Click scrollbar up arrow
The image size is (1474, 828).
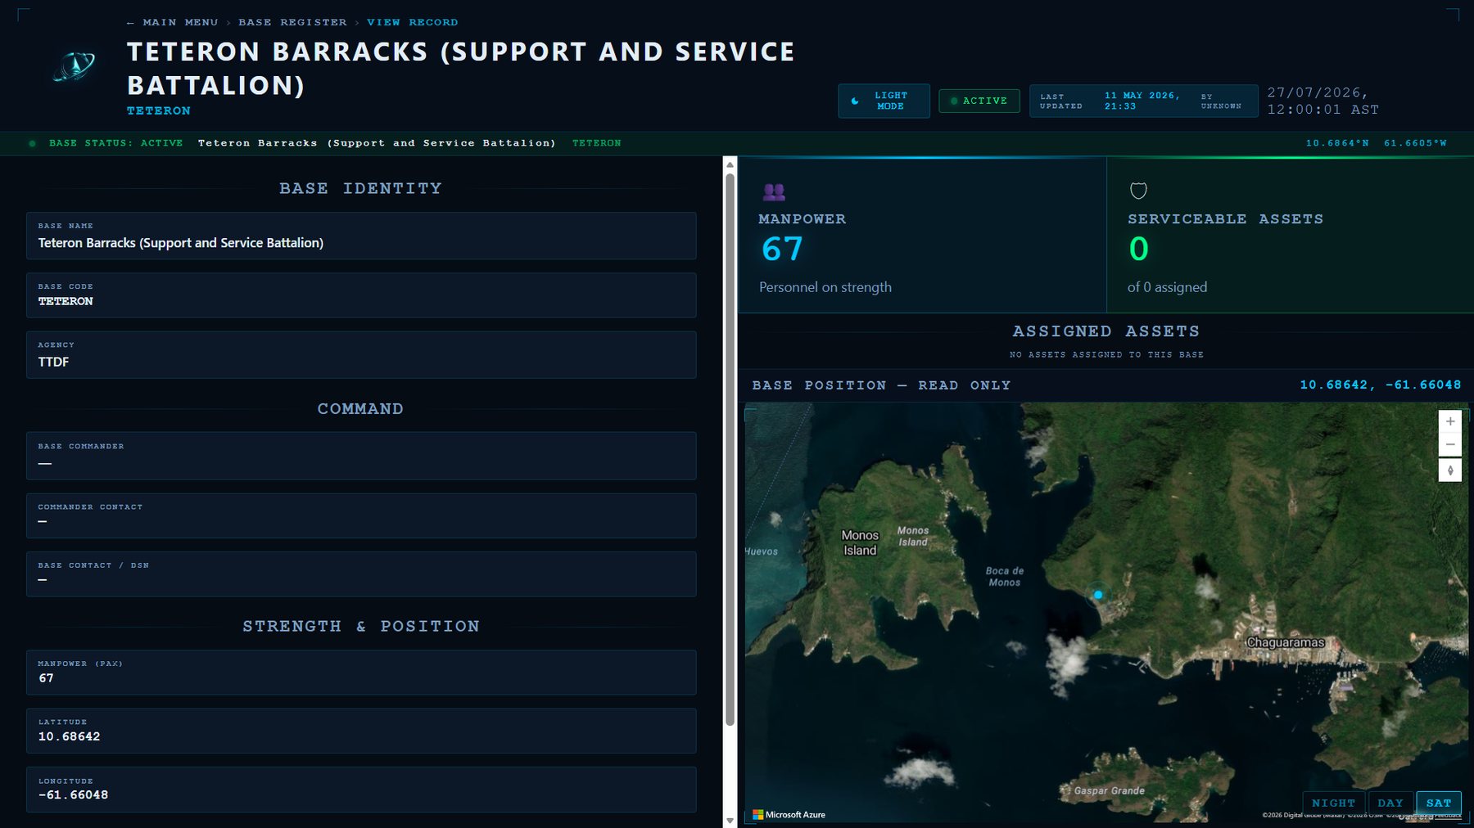coord(730,164)
